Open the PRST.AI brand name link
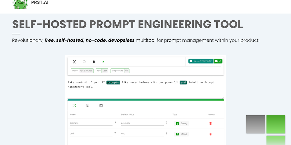Image resolution: width=291 pixels, height=145 pixels. point(40,3)
